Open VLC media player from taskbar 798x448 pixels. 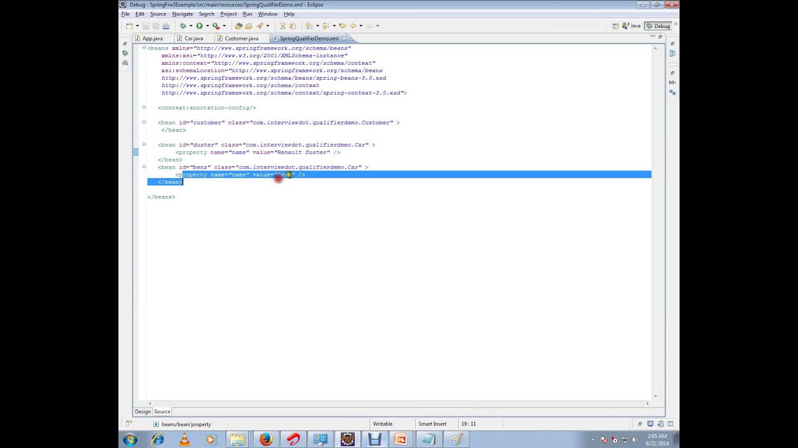point(185,439)
